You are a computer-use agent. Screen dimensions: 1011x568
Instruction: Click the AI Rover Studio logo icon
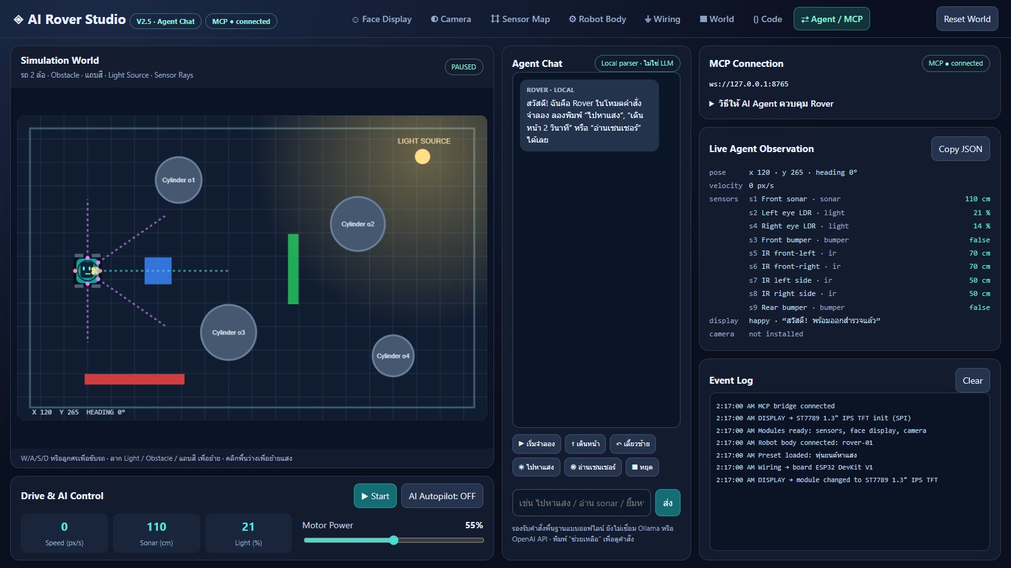click(18, 20)
